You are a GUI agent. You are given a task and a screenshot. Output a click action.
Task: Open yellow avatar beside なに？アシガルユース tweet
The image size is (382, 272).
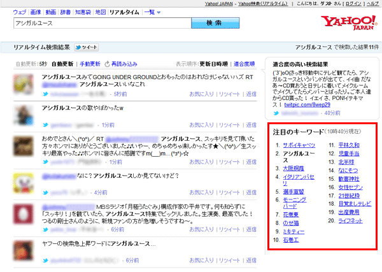[x=23, y=183]
